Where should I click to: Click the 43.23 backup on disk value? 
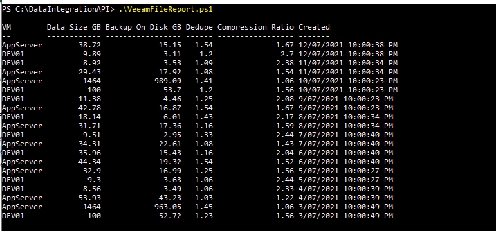click(x=170, y=198)
